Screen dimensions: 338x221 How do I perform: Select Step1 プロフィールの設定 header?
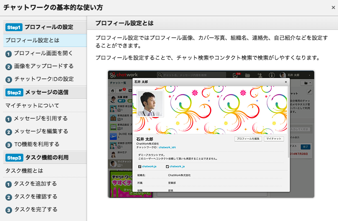coord(45,27)
